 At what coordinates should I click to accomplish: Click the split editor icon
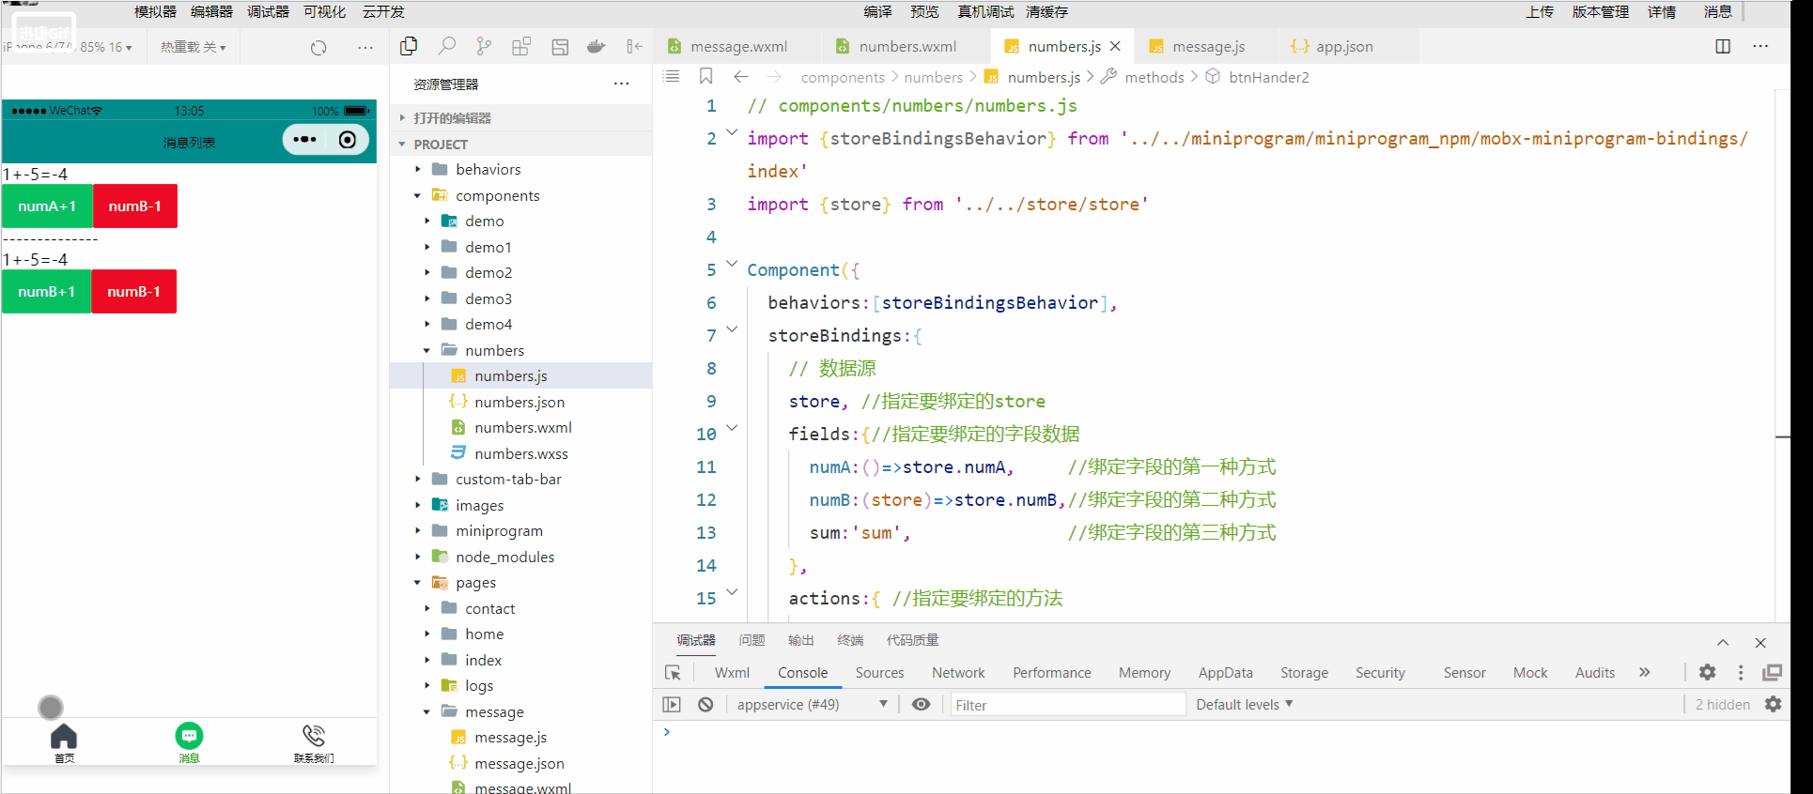tap(1722, 46)
